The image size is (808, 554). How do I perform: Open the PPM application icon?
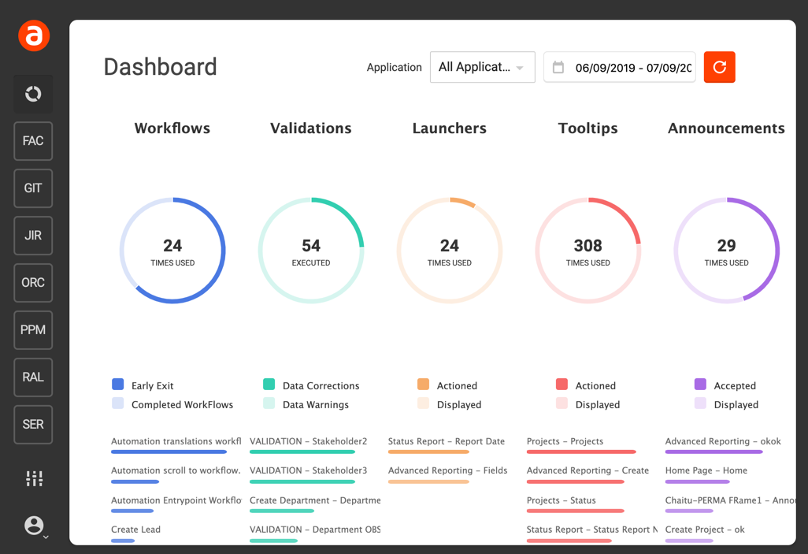[x=33, y=330]
